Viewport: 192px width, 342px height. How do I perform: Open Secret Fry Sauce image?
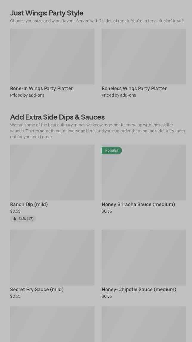coord(52,257)
